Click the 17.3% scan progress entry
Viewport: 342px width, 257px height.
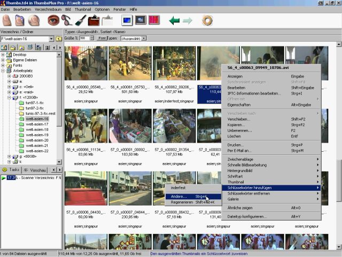(32, 178)
